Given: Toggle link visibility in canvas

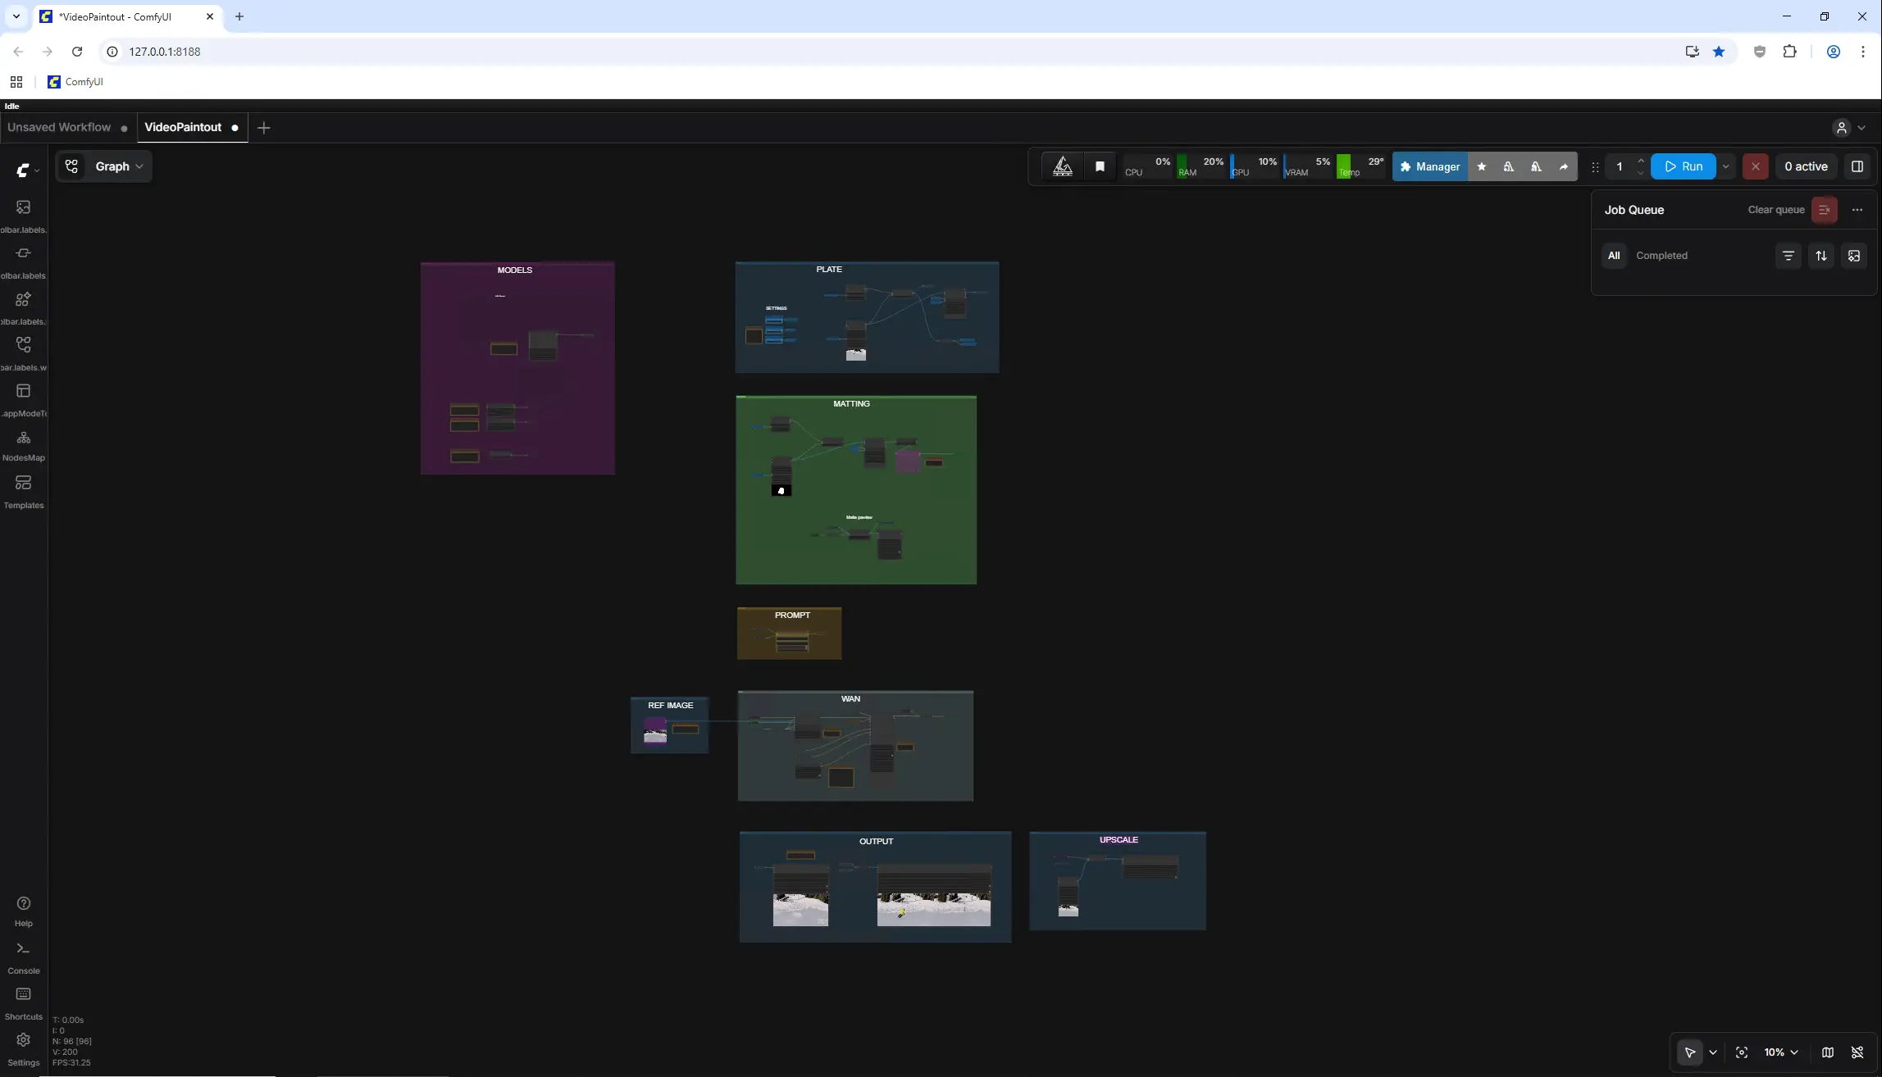Looking at the screenshot, I should point(1857,1052).
